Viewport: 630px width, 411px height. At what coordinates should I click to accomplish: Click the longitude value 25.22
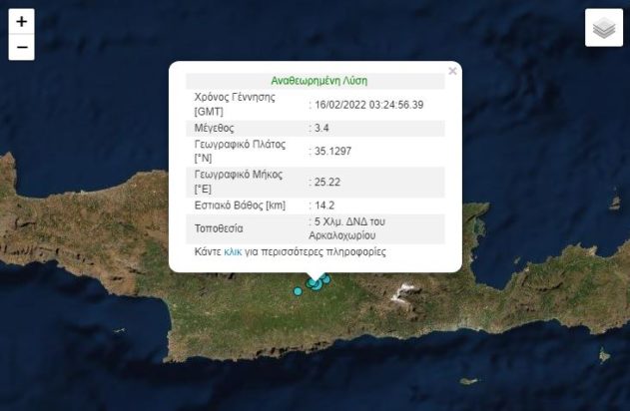pyautogui.click(x=325, y=182)
